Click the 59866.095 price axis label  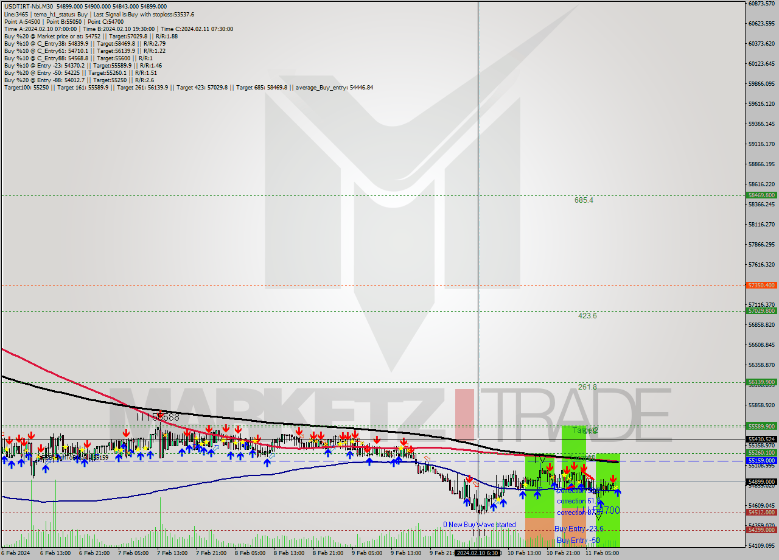tap(761, 84)
